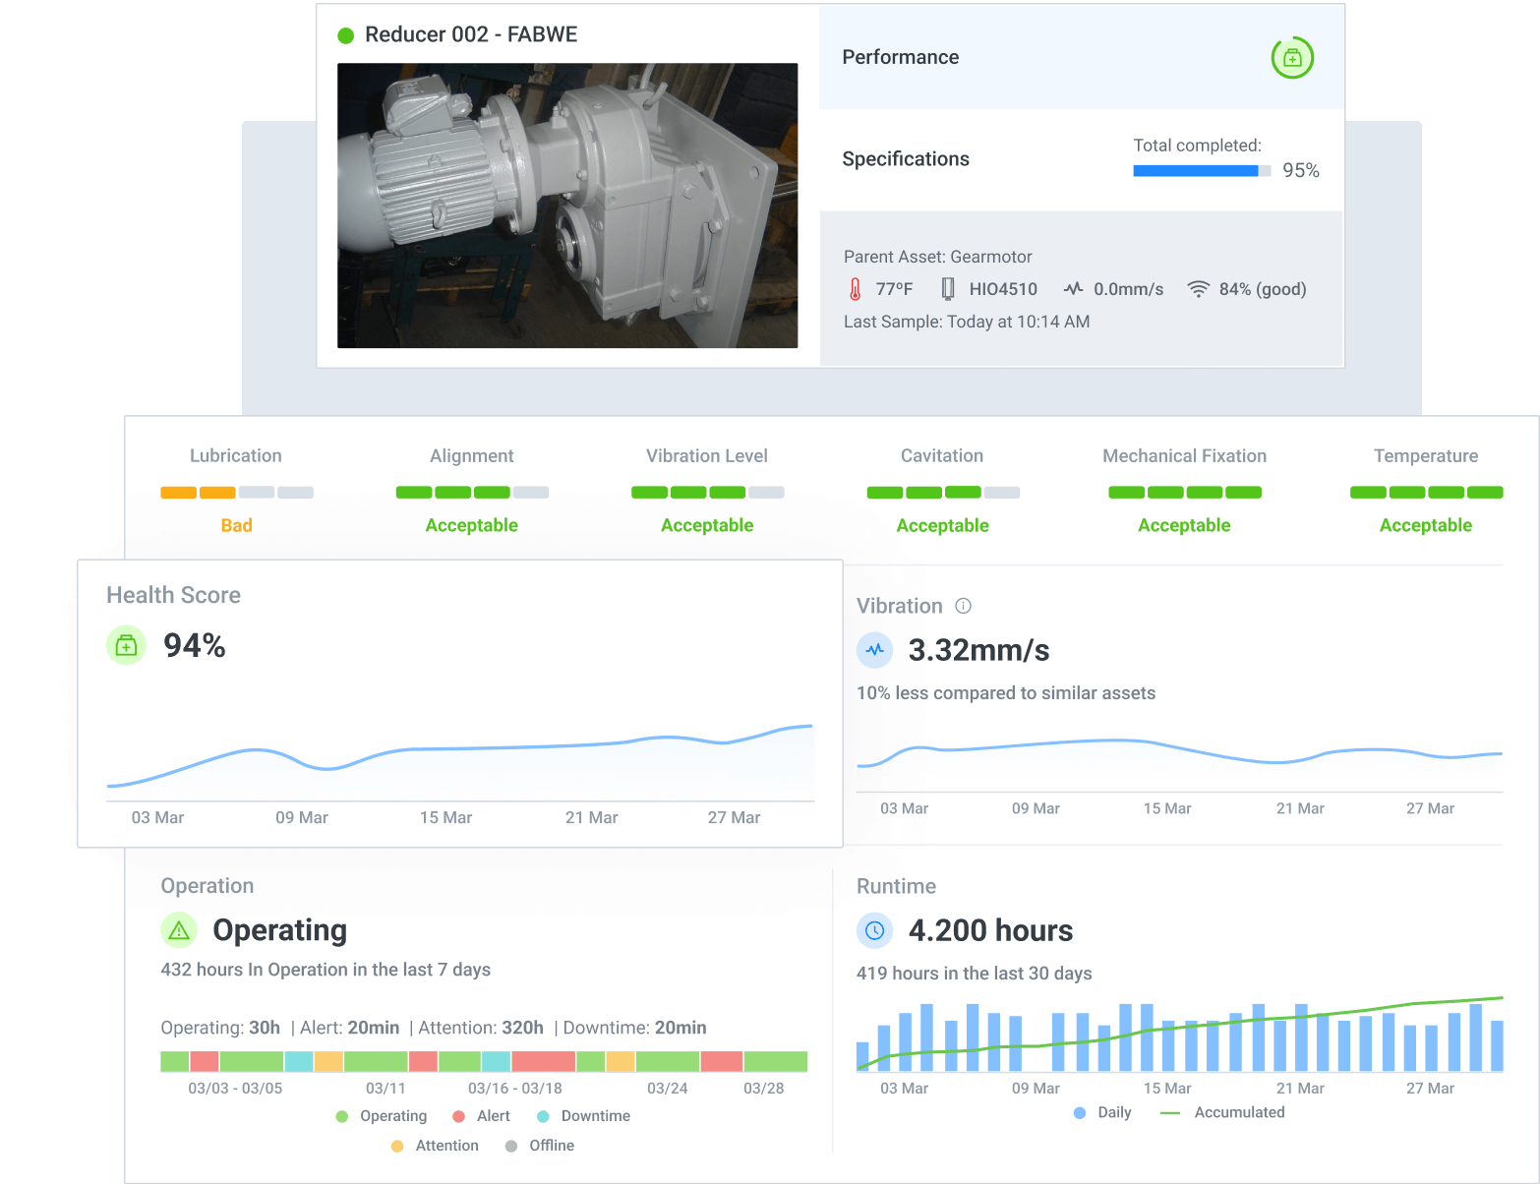Viewport: 1540px width, 1184px height.
Task: Click the Reducer 002 - FABWE title
Action: tap(470, 34)
